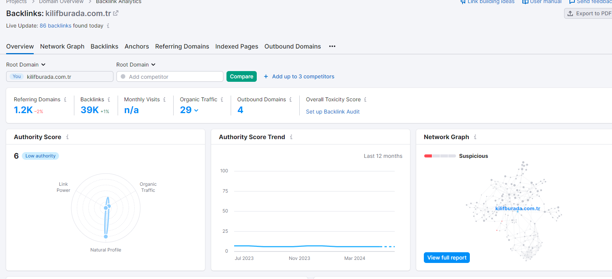Click the Authority Score value 6
612x279 pixels.
pyautogui.click(x=16, y=156)
